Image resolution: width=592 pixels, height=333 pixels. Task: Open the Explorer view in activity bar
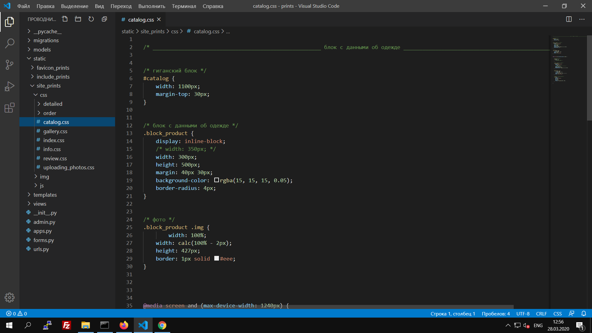10,22
